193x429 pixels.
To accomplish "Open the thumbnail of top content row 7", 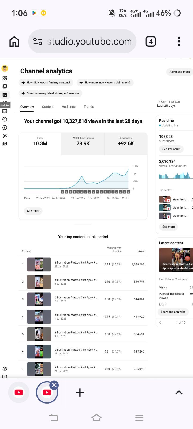I will [x=39, y=369].
